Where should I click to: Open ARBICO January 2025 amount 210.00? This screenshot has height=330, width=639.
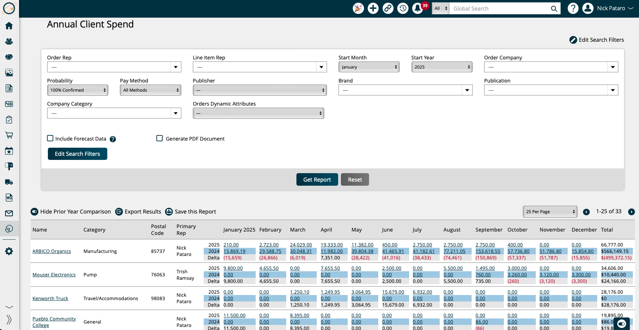231,245
